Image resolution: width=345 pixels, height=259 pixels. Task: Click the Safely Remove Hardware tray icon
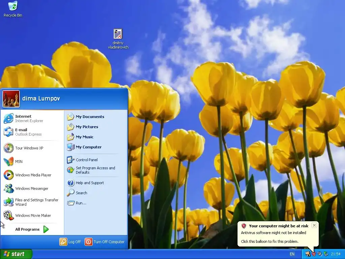[x=326, y=254]
